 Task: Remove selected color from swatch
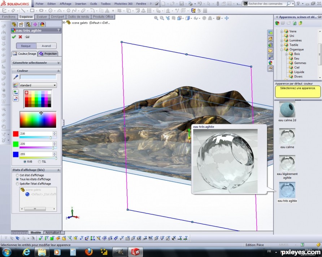(x=16, y=99)
